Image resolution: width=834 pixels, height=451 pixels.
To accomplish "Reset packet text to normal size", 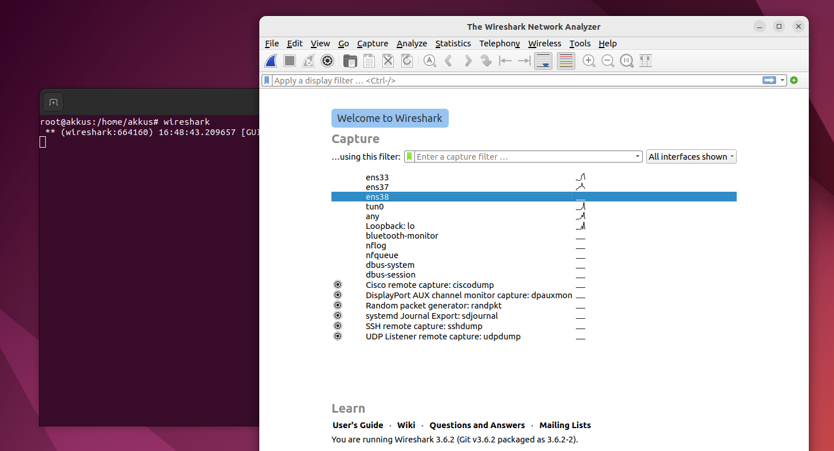I will click(627, 61).
